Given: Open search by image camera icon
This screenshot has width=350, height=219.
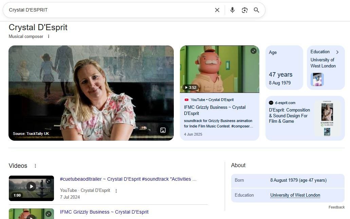Looking at the screenshot, I should (x=245, y=10).
